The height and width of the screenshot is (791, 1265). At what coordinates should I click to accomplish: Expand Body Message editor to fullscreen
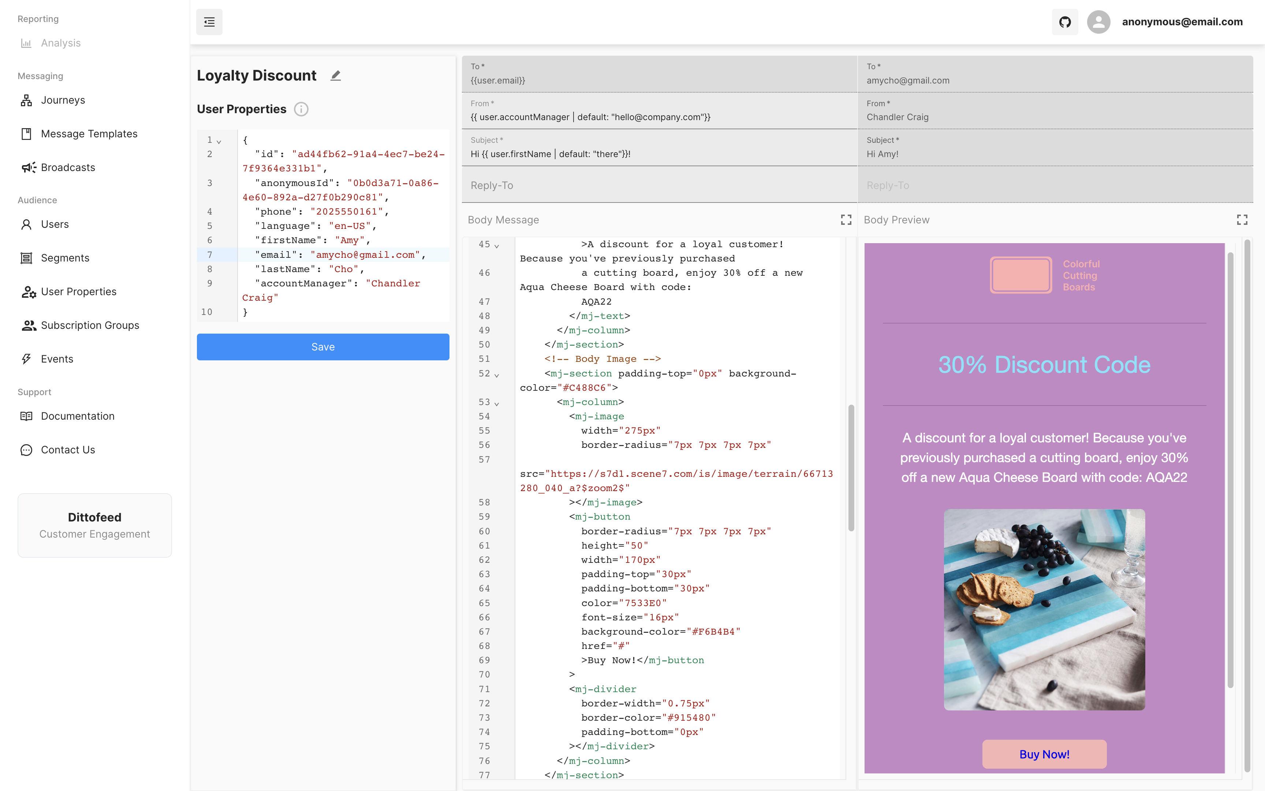[x=846, y=220]
